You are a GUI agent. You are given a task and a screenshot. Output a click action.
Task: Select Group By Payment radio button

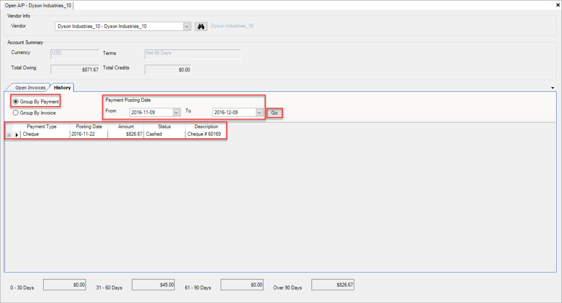pos(16,101)
